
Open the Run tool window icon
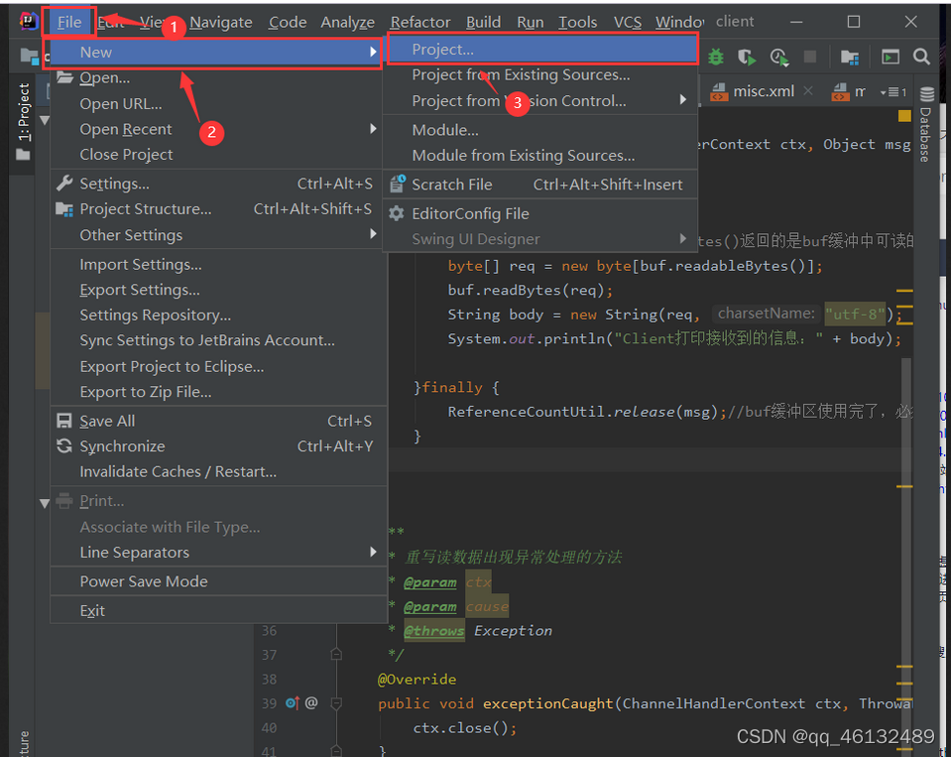click(x=890, y=57)
